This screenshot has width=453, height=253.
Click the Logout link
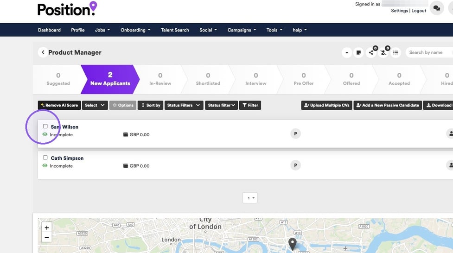coord(419,11)
